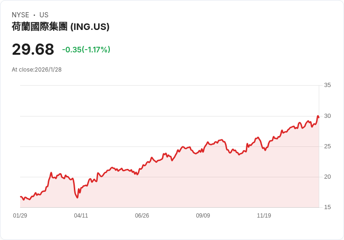
Task: Click the 30 value on price axis
Action: (327, 116)
